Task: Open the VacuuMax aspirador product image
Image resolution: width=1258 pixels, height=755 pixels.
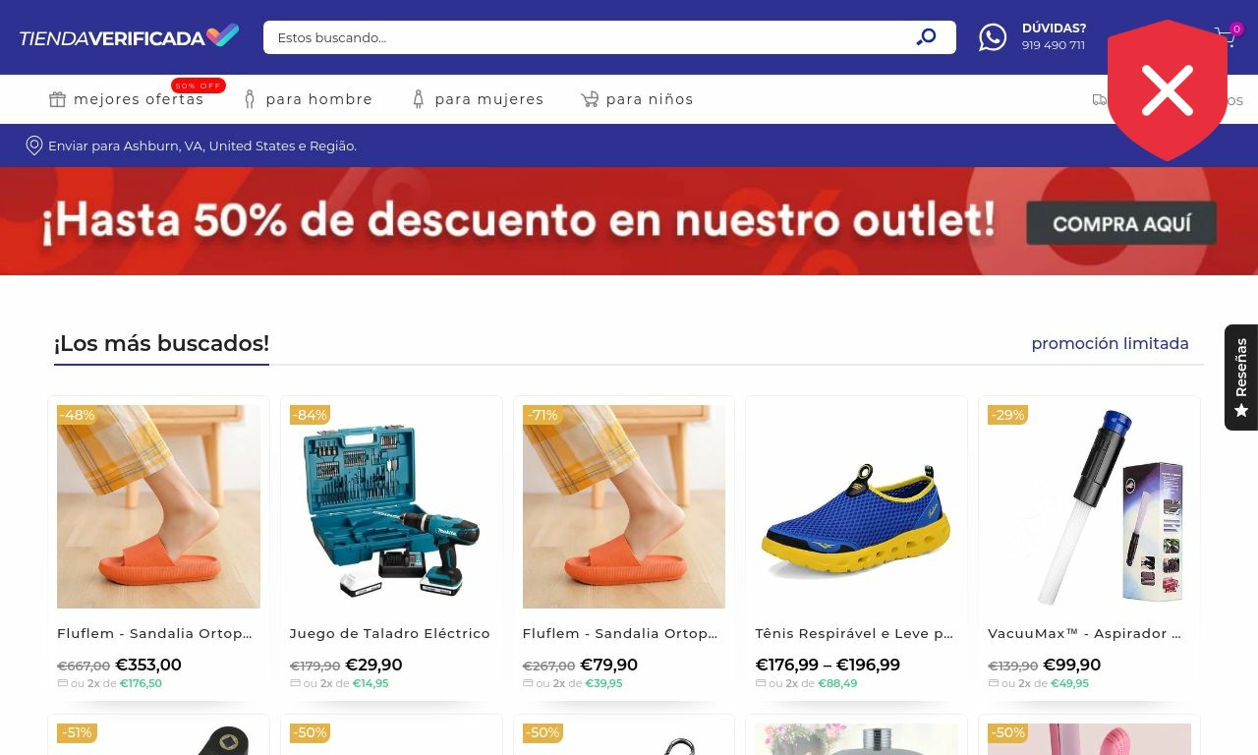Action: pos(1089,506)
